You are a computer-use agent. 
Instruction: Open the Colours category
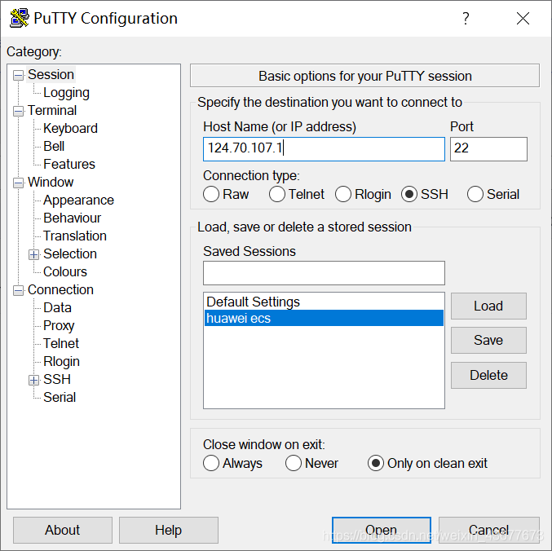[x=64, y=272]
